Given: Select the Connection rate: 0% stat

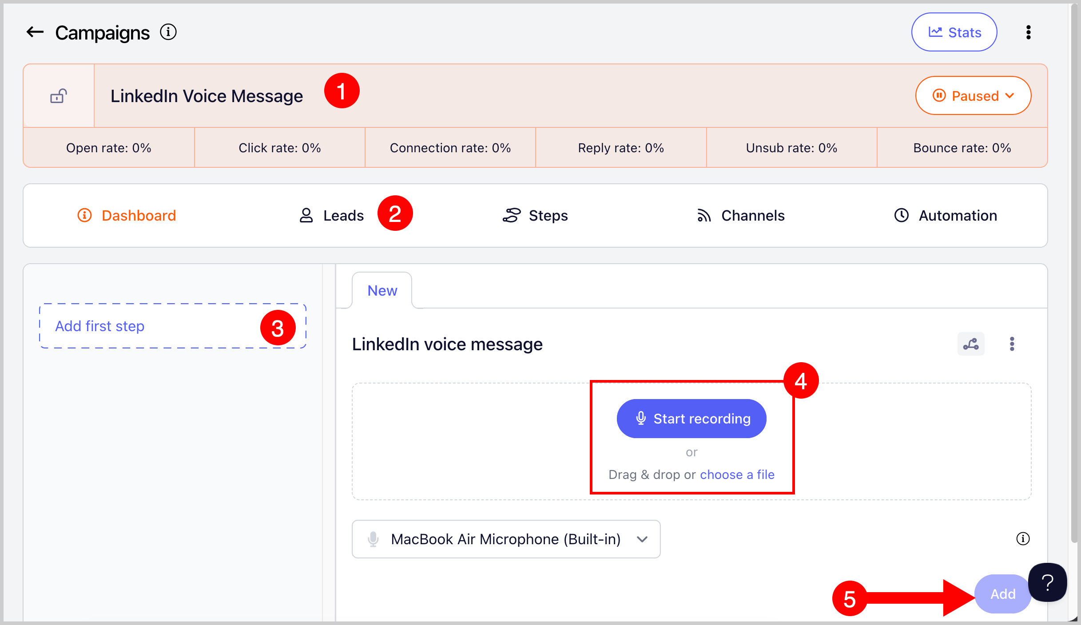Looking at the screenshot, I should coord(450,148).
